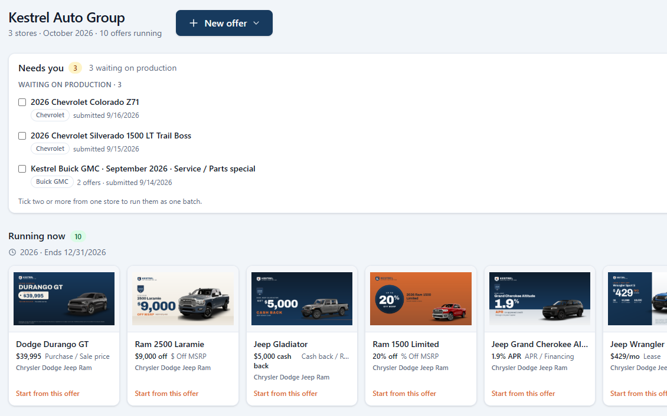Open 2026 Chevrolet Silverado 1500 LT Trail Boss
The height and width of the screenshot is (416, 667).
pyautogui.click(x=110, y=136)
